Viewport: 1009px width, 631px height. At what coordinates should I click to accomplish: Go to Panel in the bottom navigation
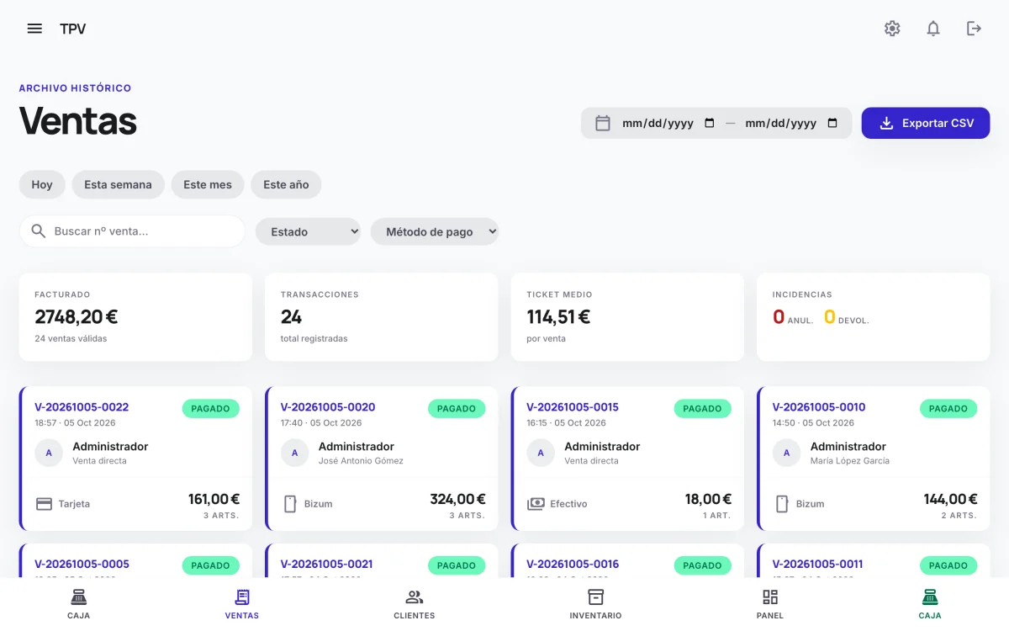(770, 604)
